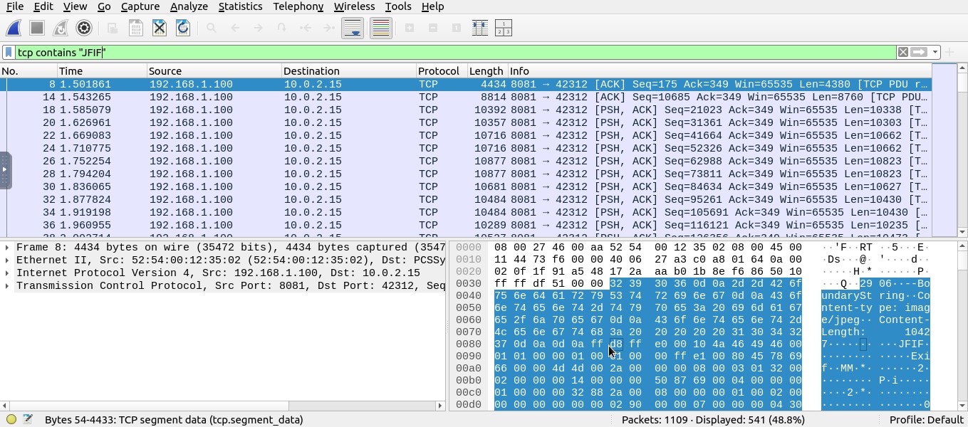Open the Wireless menu
This screenshot has width=968, height=427.
(354, 6)
